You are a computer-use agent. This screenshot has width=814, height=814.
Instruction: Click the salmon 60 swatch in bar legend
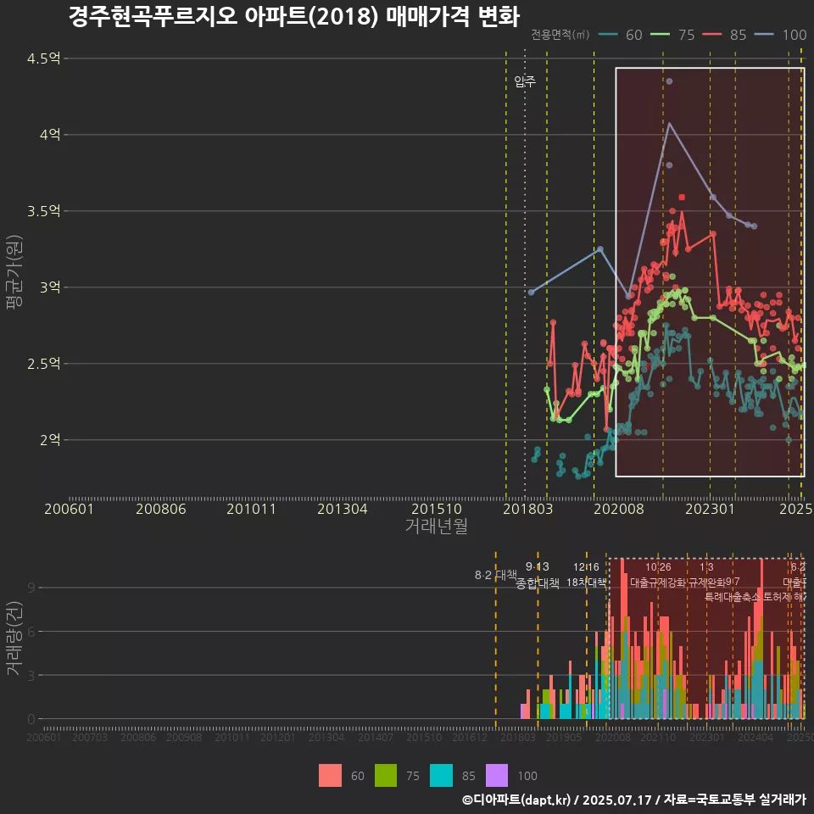click(x=330, y=775)
